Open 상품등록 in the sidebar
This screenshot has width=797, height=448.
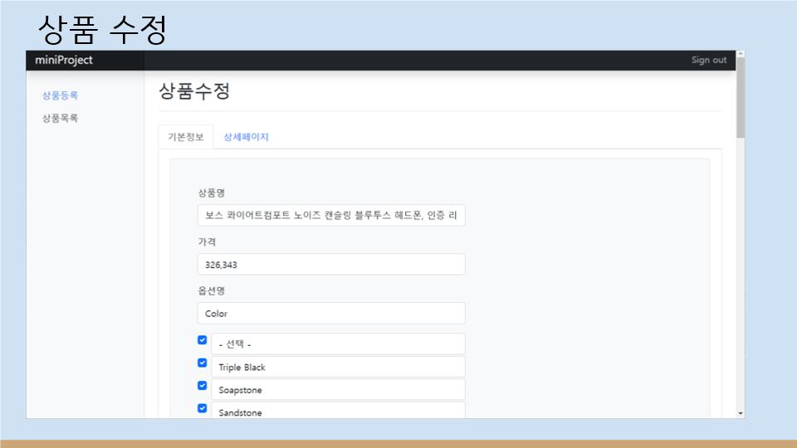pos(60,95)
